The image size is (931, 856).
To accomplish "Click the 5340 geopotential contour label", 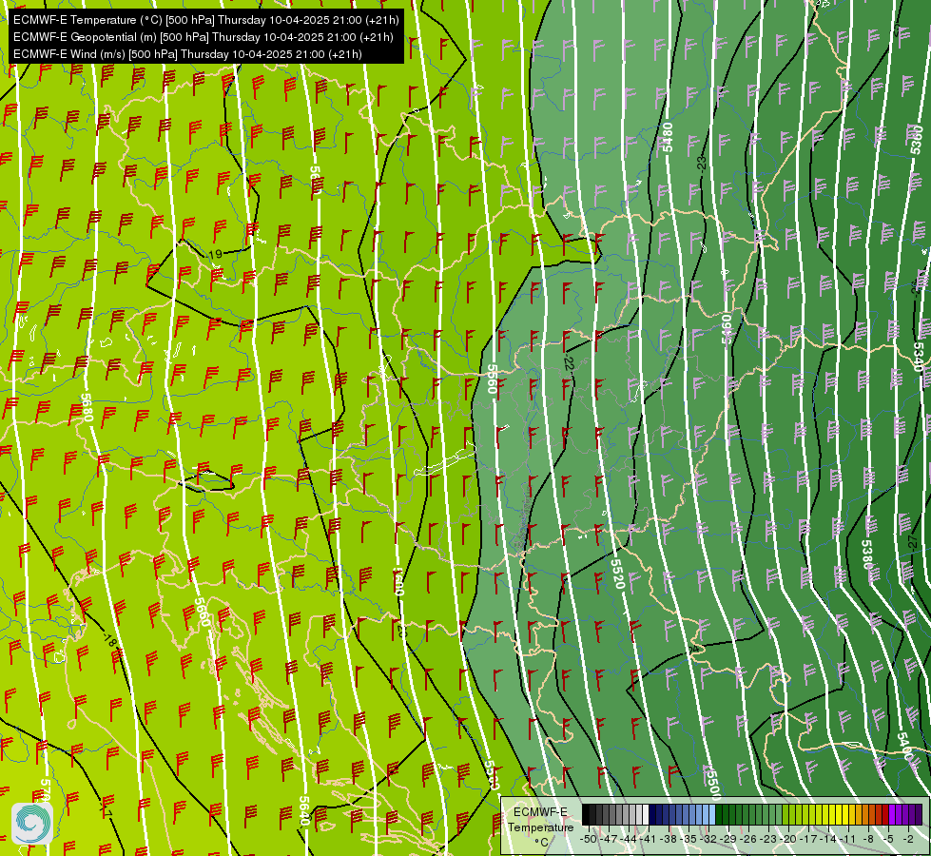I will point(920,357).
